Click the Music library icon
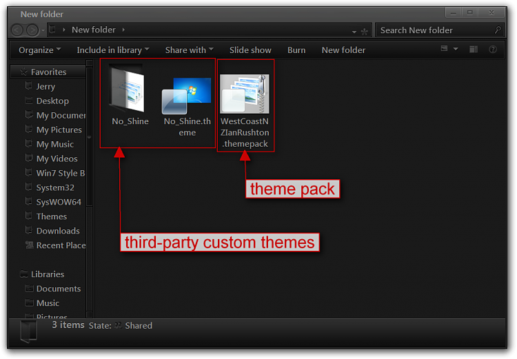Image resolution: width=517 pixels, height=359 pixels. 30,302
